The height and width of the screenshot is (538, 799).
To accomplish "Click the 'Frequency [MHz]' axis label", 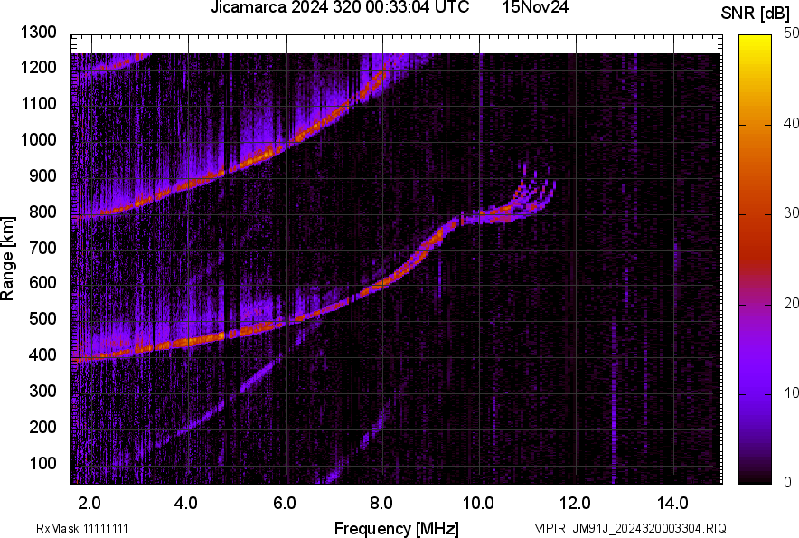I will tap(397, 528).
